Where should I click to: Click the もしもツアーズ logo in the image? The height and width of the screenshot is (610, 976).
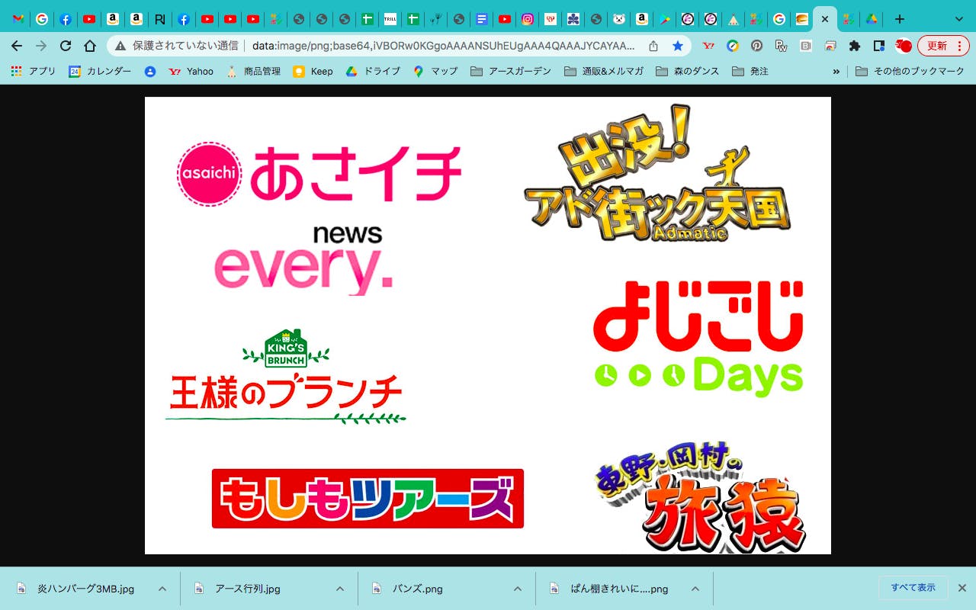click(368, 499)
